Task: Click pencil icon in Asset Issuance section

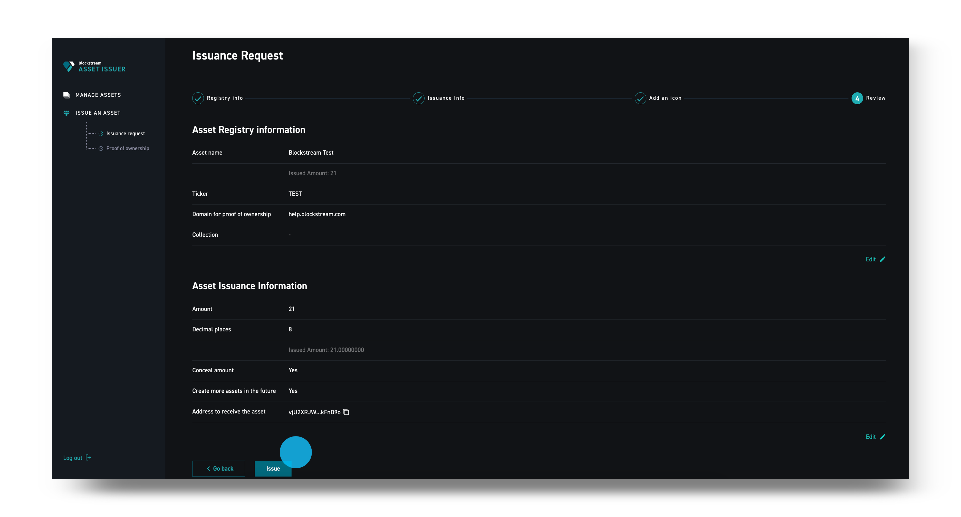Action: click(x=883, y=437)
